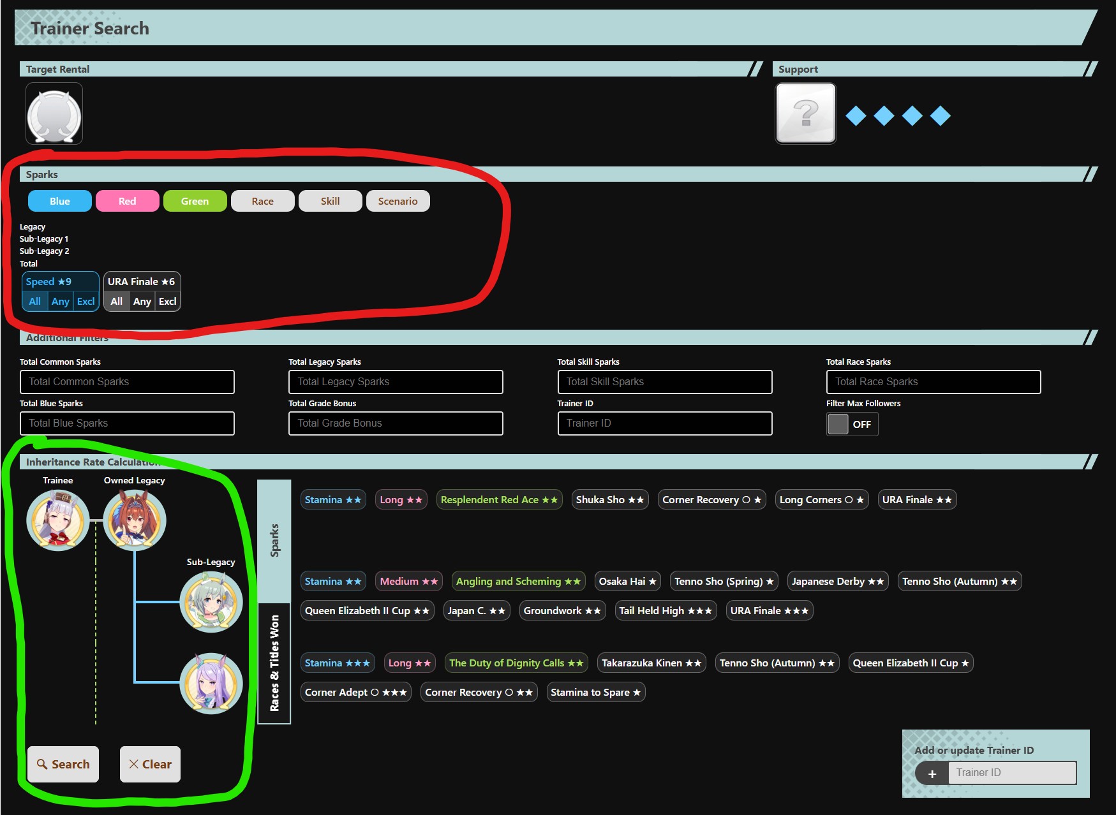
Task: Click the green-haired Sub-Legacy portrait
Action: [x=211, y=602]
